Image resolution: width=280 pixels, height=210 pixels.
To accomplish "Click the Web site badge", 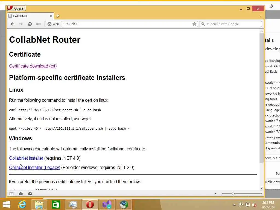I will coord(53,24).
